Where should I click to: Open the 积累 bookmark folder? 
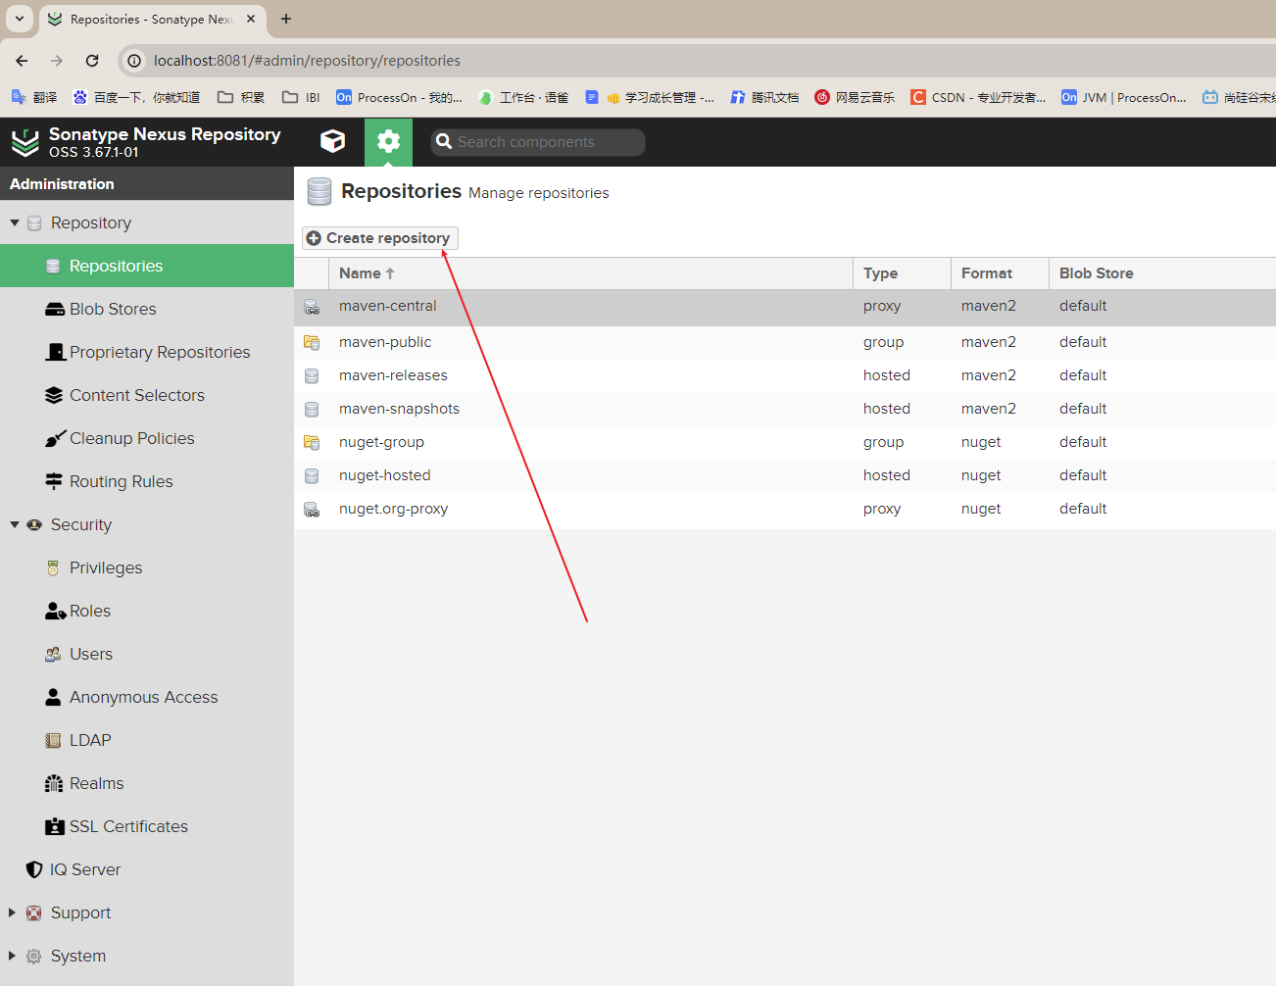[x=241, y=97]
